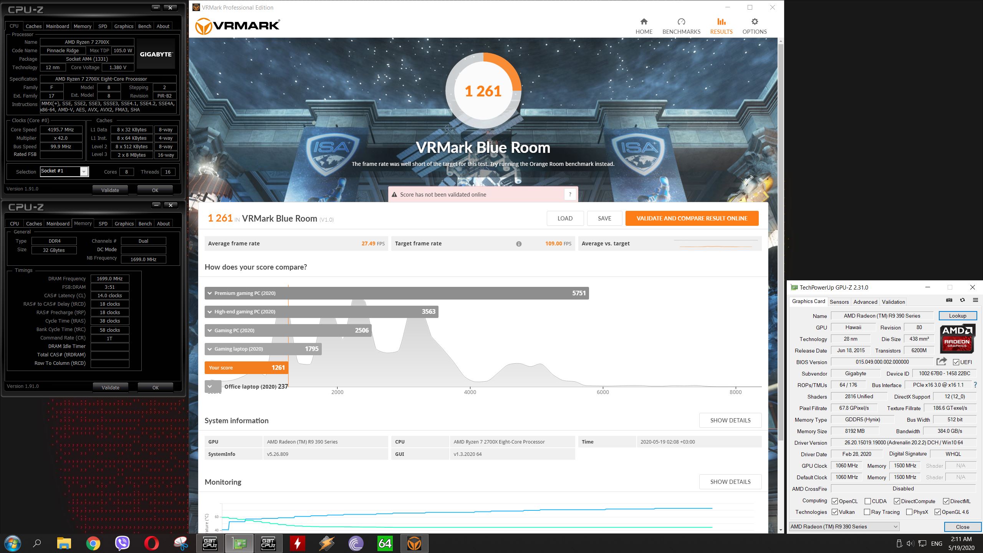Switch to Sensors tab in GPU-Z

point(839,302)
